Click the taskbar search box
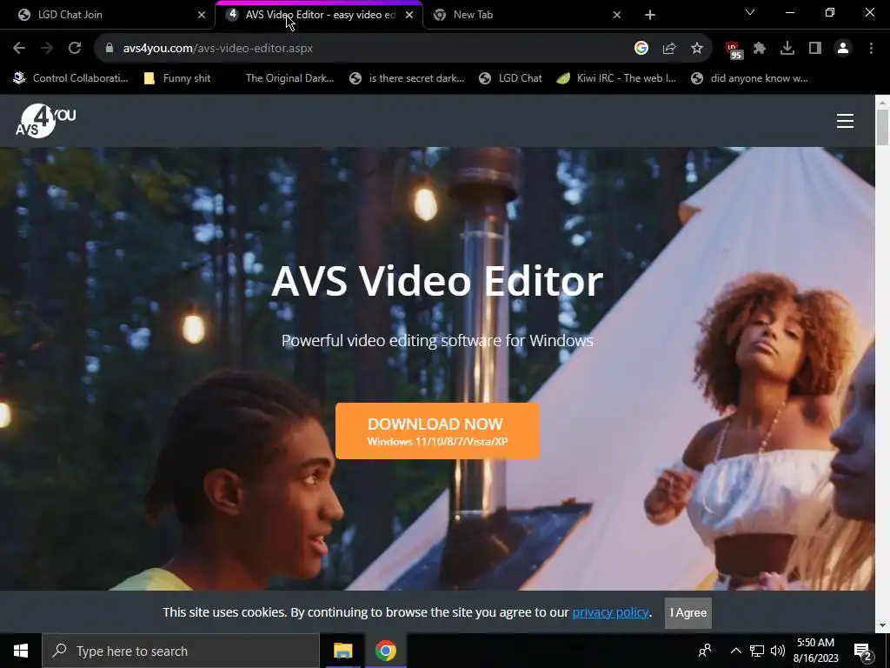The width and height of the screenshot is (890, 668). coord(181,651)
